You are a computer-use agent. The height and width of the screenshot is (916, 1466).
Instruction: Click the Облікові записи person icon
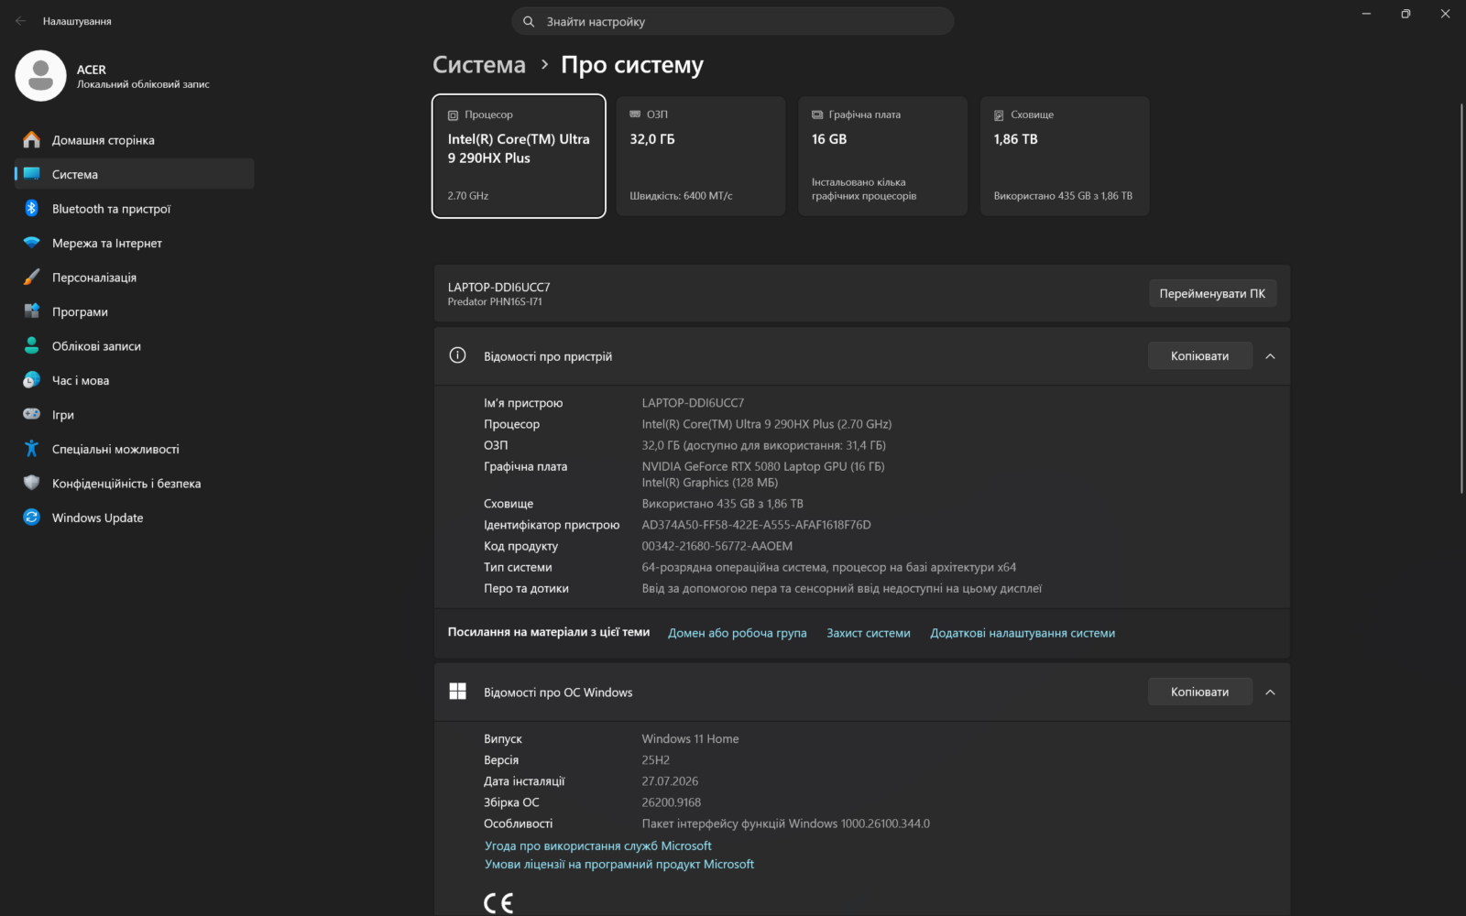coord(31,346)
